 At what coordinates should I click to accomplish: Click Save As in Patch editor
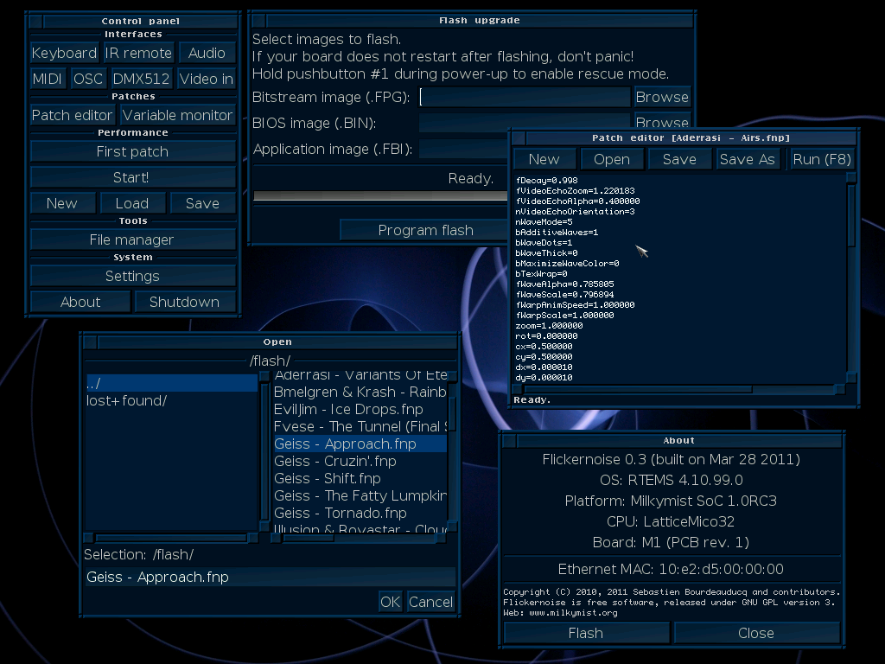(747, 159)
